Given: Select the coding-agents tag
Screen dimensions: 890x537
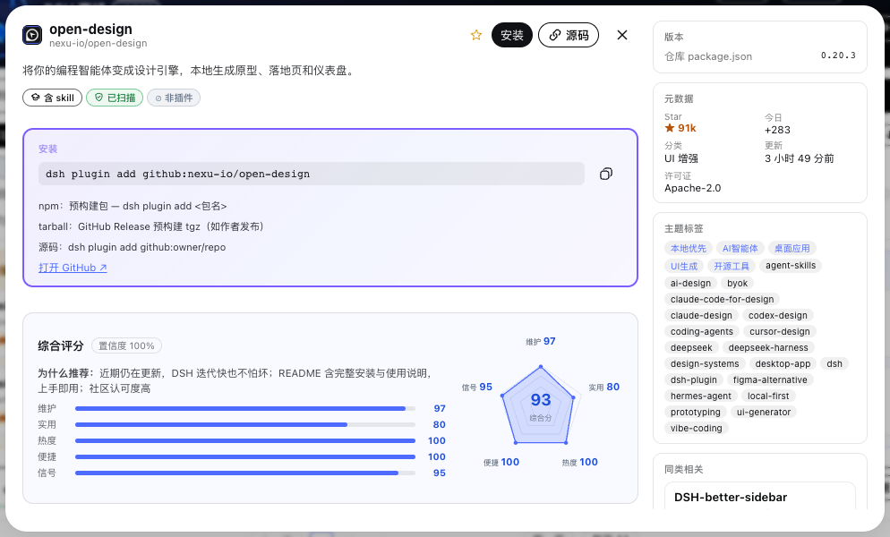Looking at the screenshot, I should pyautogui.click(x=702, y=331).
